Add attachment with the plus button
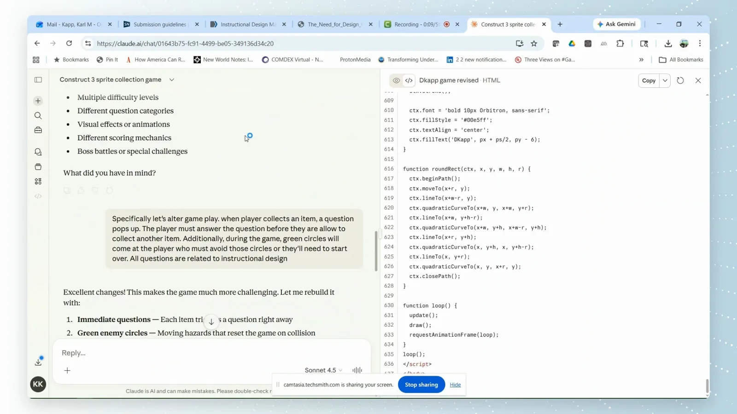This screenshot has width=737, height=414. tap(67, 370)
